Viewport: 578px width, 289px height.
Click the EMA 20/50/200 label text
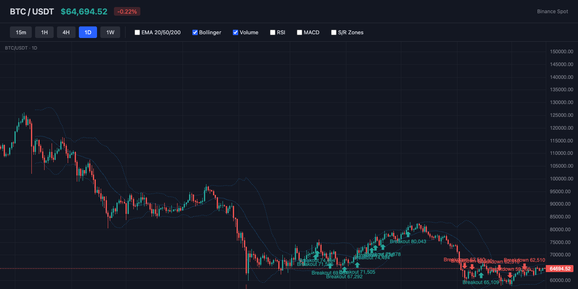[161, 32]
